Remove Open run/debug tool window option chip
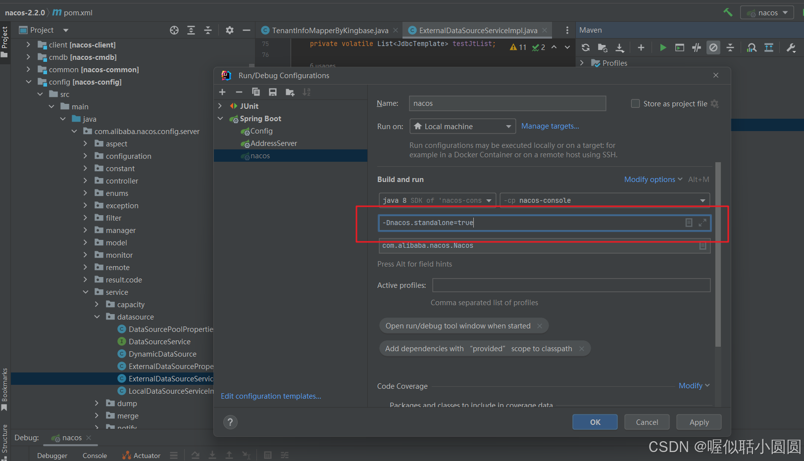 click(540, 326)
